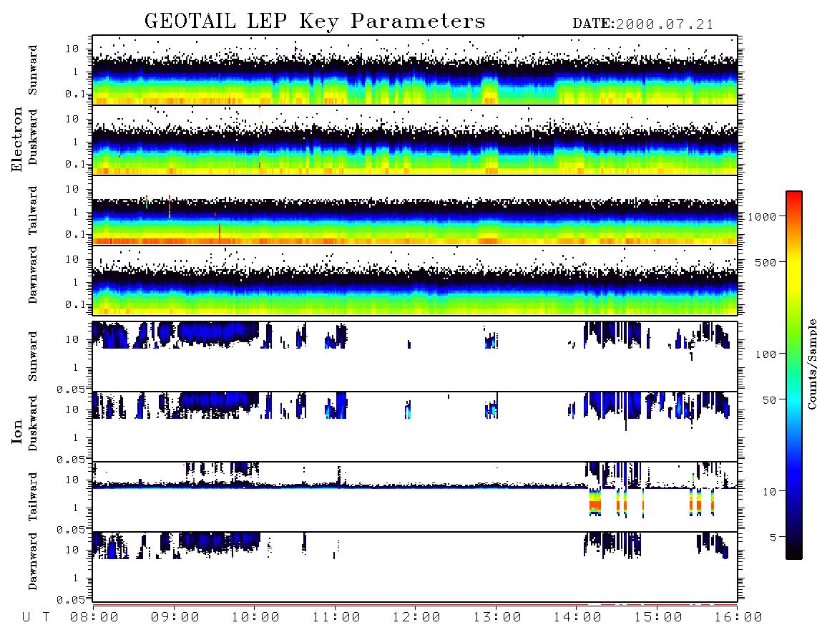Click the Ion Duskward panel label
The image size is (817, 630).
pyautogui.click(x=33, y=423)
